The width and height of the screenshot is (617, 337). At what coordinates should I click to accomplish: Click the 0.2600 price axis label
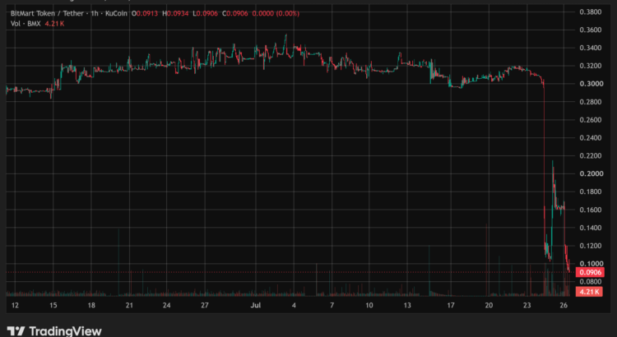(x=590, y=120)
